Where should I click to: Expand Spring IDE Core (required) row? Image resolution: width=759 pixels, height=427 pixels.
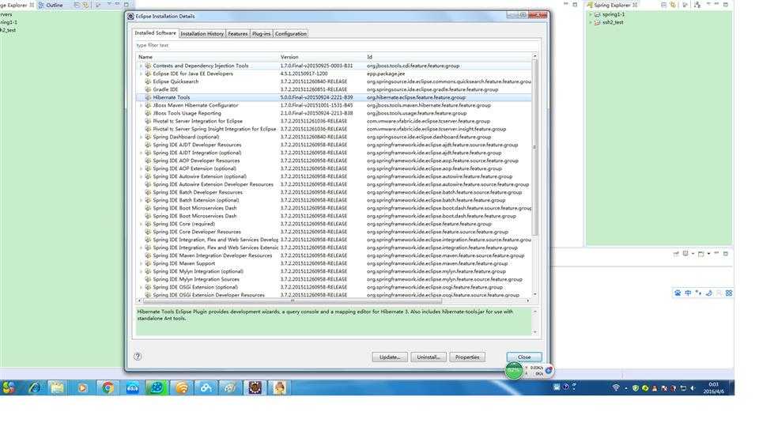pos(142,224)
